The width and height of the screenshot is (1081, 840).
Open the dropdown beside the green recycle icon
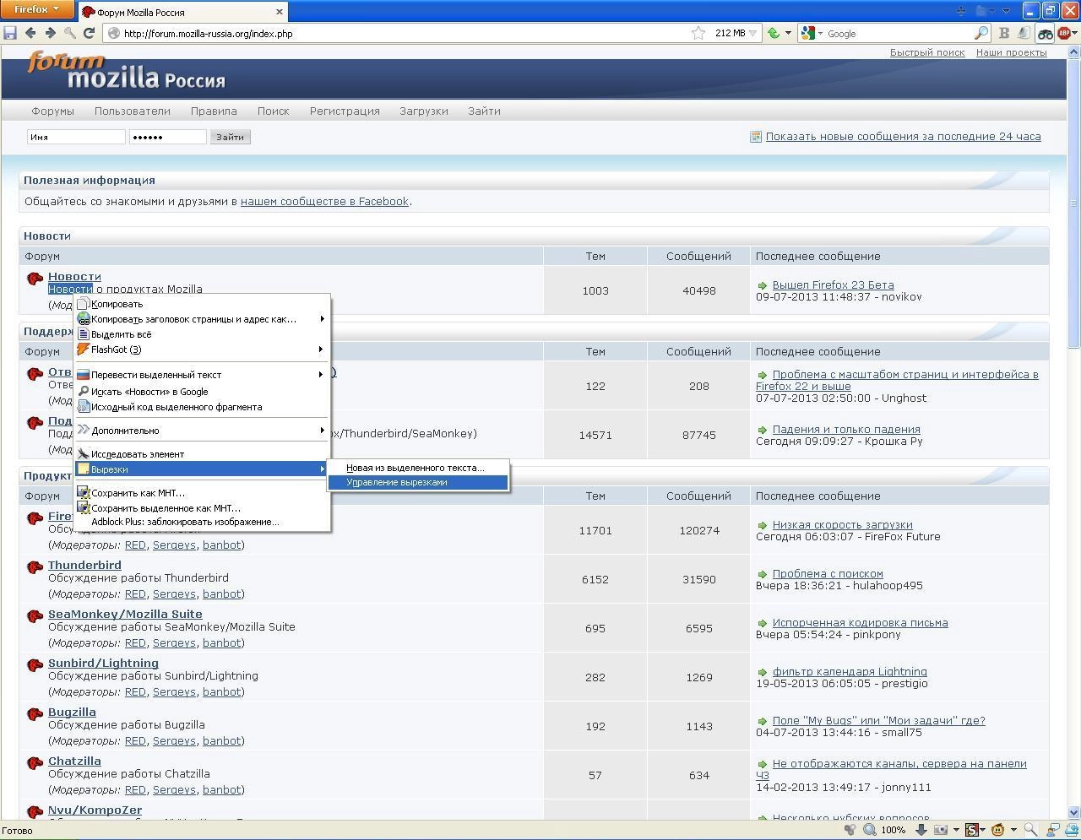point(788,34)
